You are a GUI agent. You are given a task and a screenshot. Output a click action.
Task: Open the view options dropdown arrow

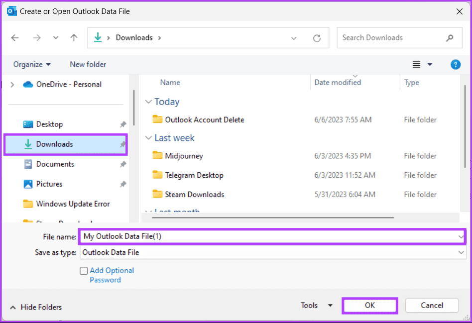coord(430,64)
